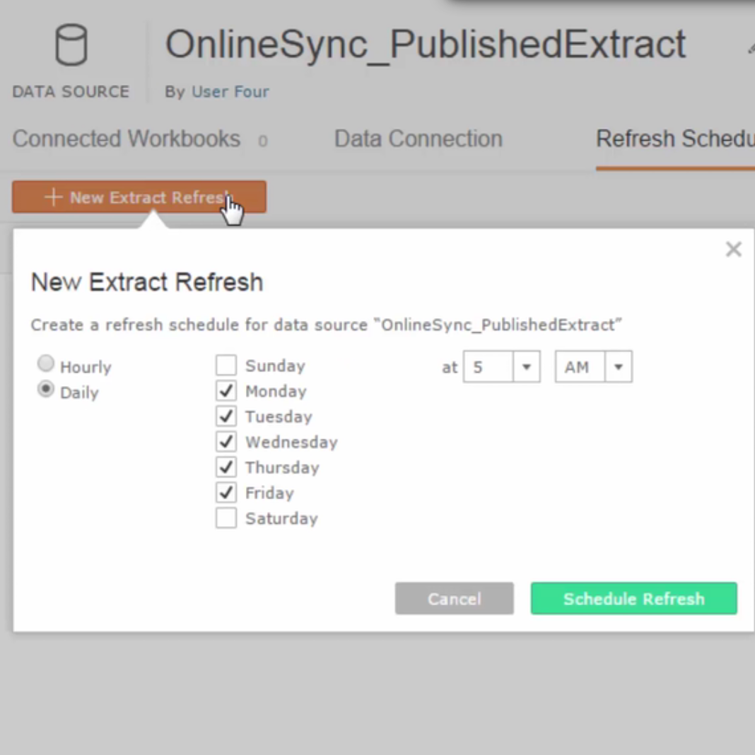Switch to Data Connection tab
Image resolution: width=755 pixels, height=755 pixels.
[x=418, y=139]
